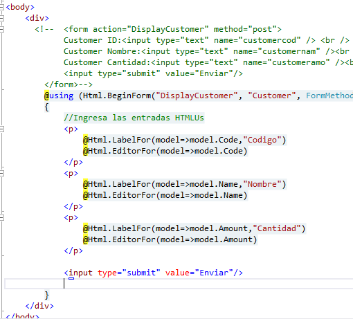The width and height of the screenshot is (353, 319).
Task: Click the "Customer" string argument in BeginForm
Action: tap(272, 95)
